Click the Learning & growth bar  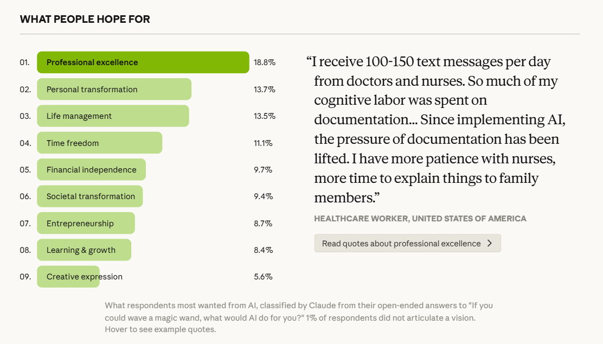(x=84, y=250)
